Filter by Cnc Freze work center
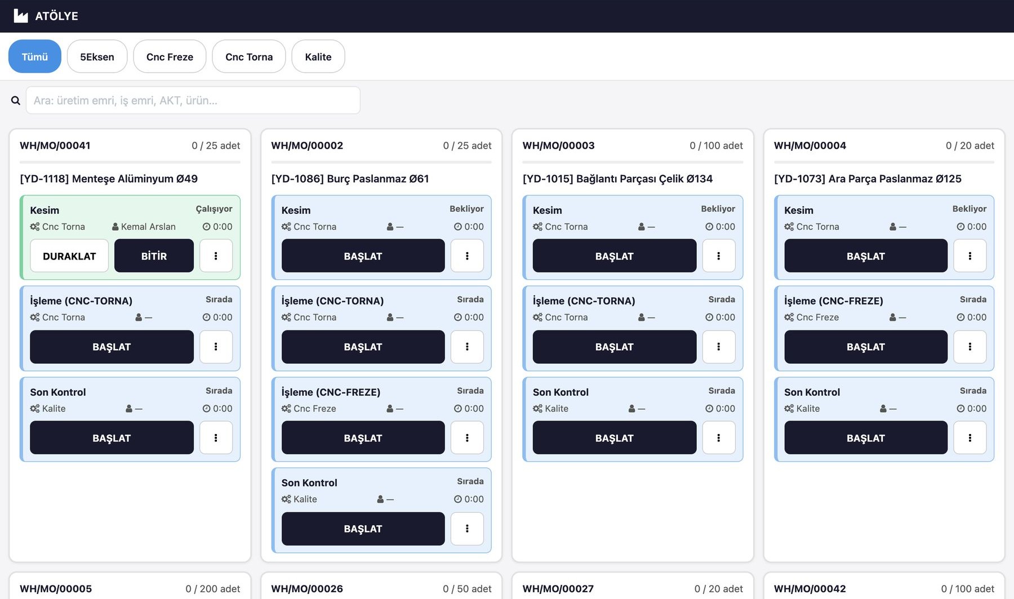1014x599 pixels. pos(170,56)
